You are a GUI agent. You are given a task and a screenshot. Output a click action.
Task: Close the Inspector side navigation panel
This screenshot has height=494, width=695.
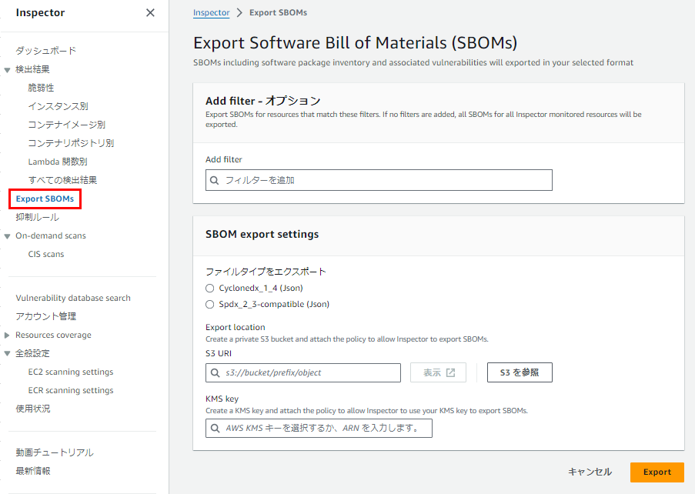[x=150, y=13]
